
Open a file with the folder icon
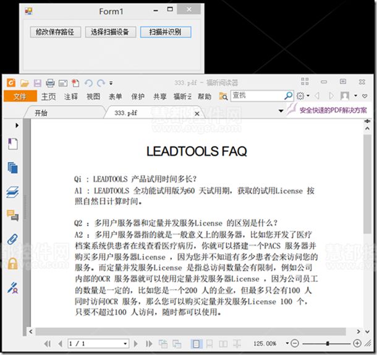pos(24,83)
